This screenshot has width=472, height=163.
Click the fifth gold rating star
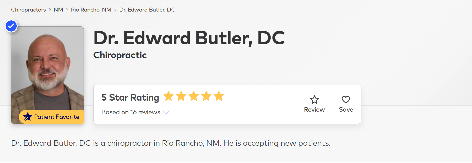(x=219, y=96)
